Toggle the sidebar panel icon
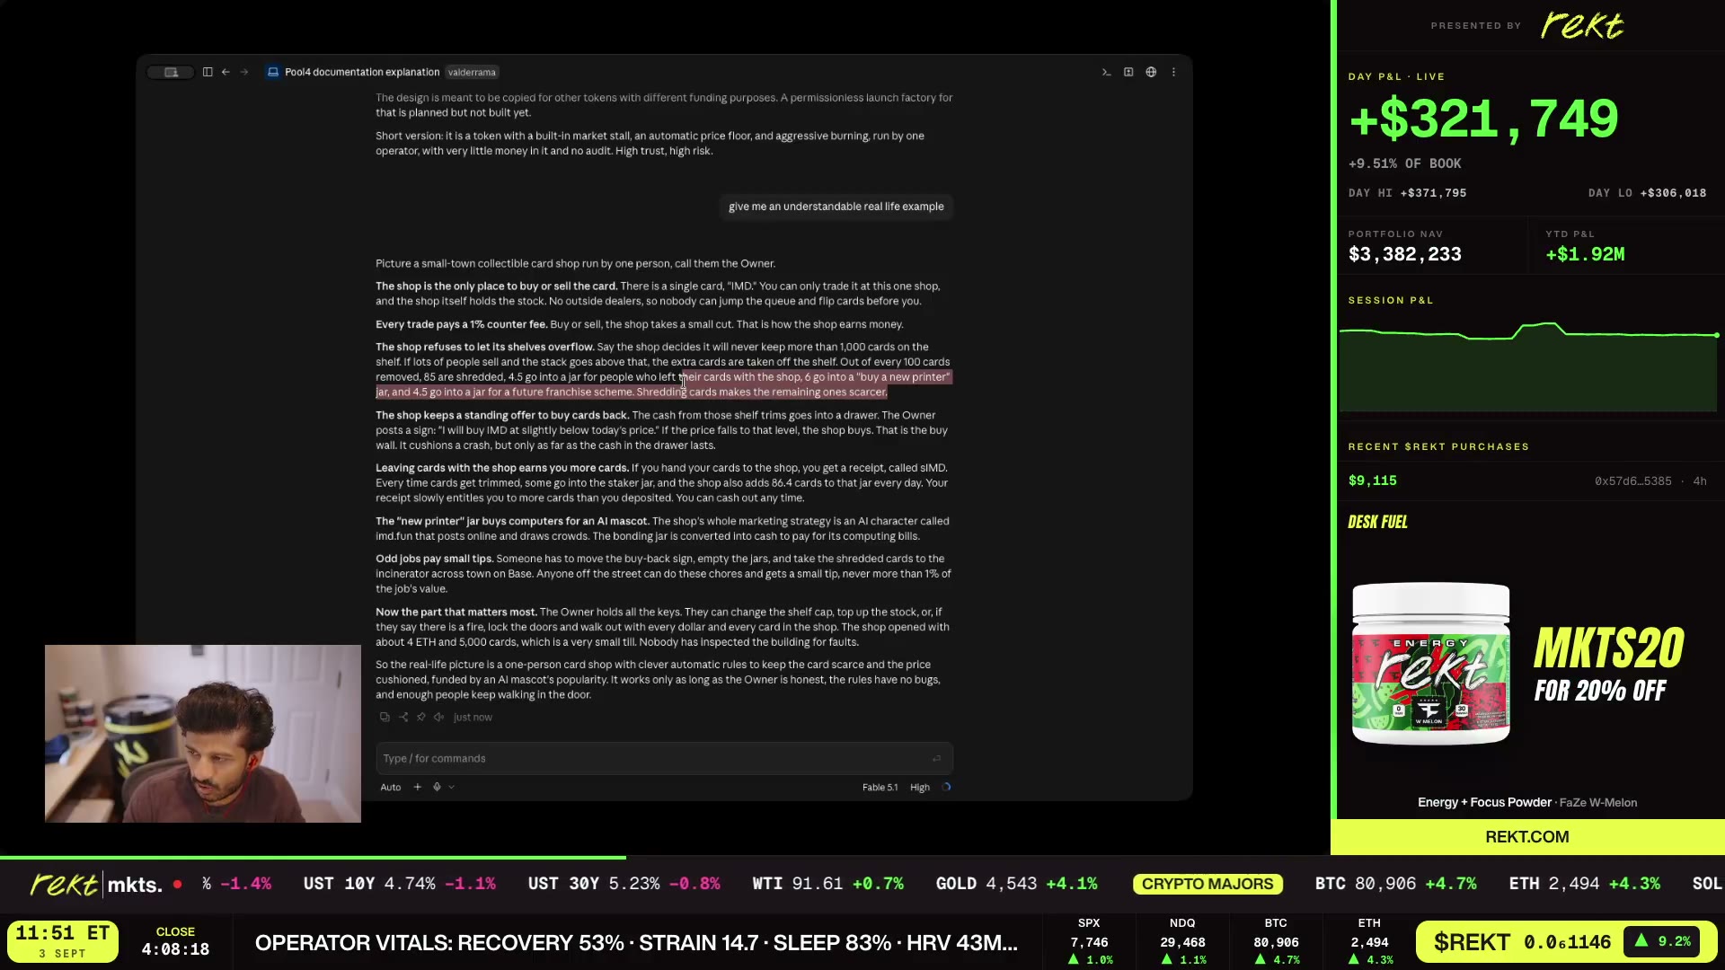This screenshot has width=1725, height=970. 208,72
